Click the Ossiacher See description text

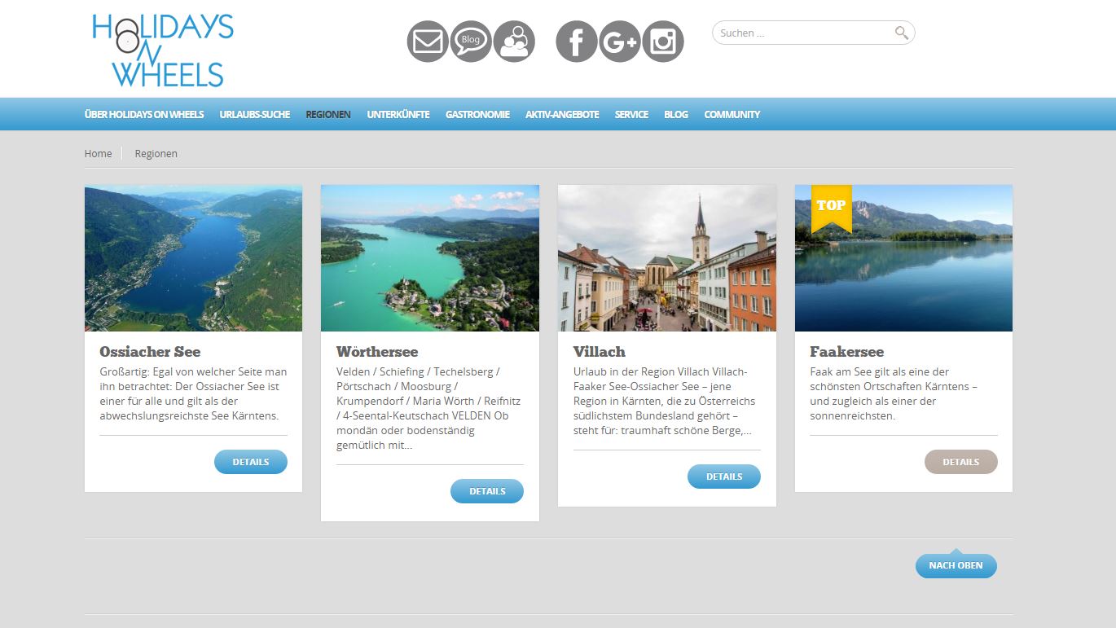[193, 393]
